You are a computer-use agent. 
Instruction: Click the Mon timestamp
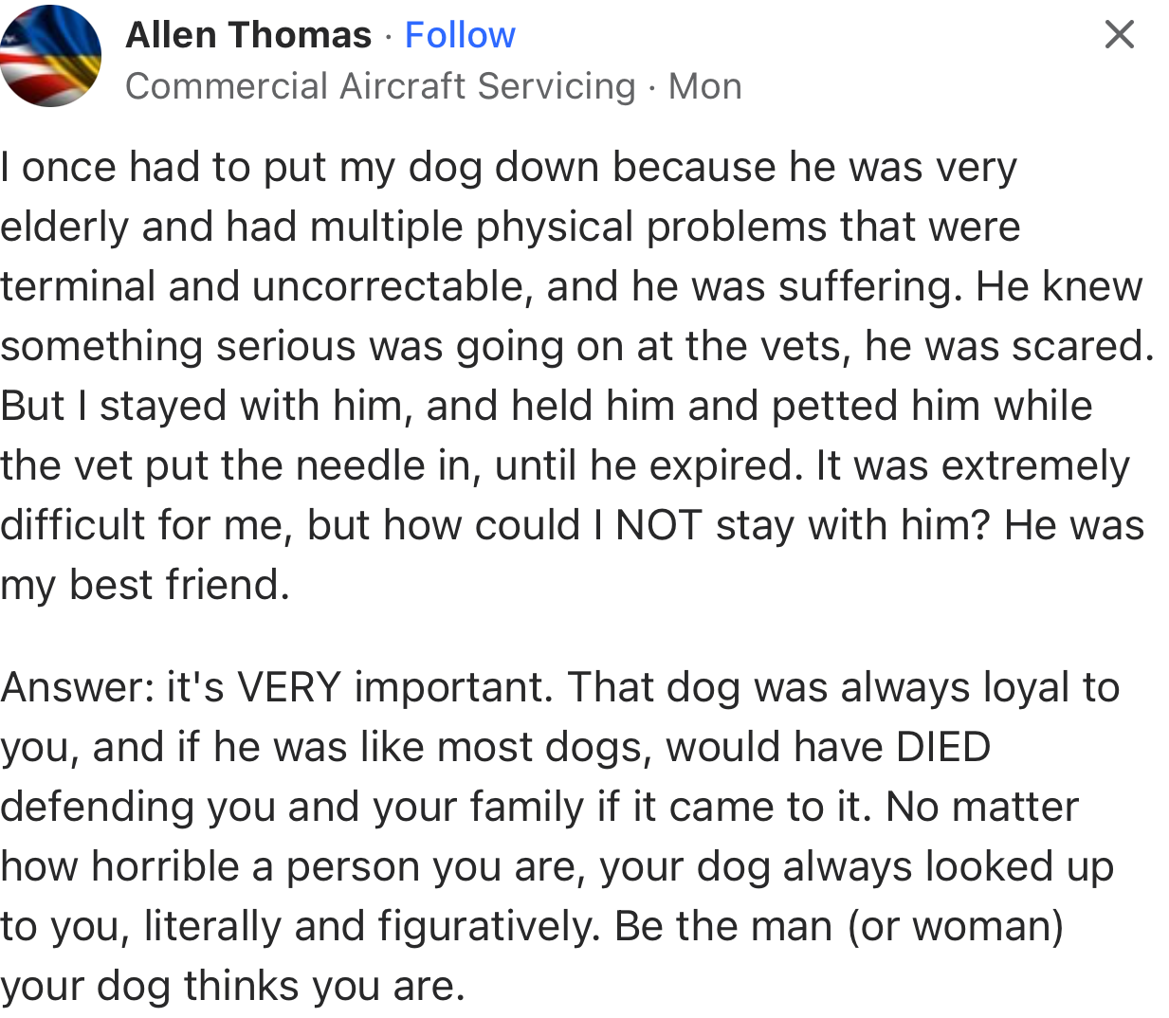point(703,85)
